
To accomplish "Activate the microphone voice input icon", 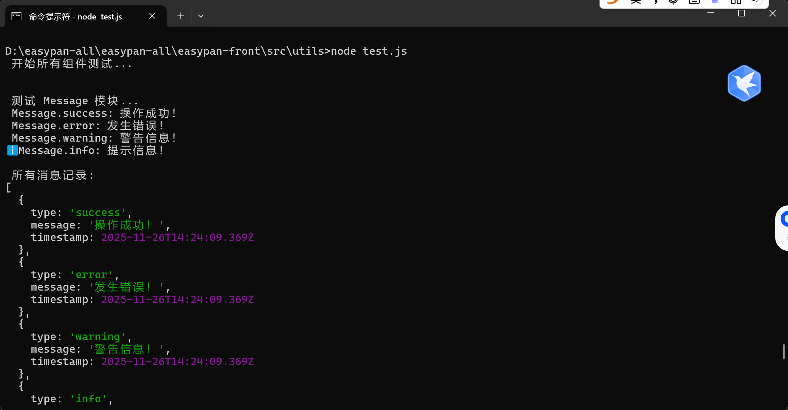I will (673, 2).
